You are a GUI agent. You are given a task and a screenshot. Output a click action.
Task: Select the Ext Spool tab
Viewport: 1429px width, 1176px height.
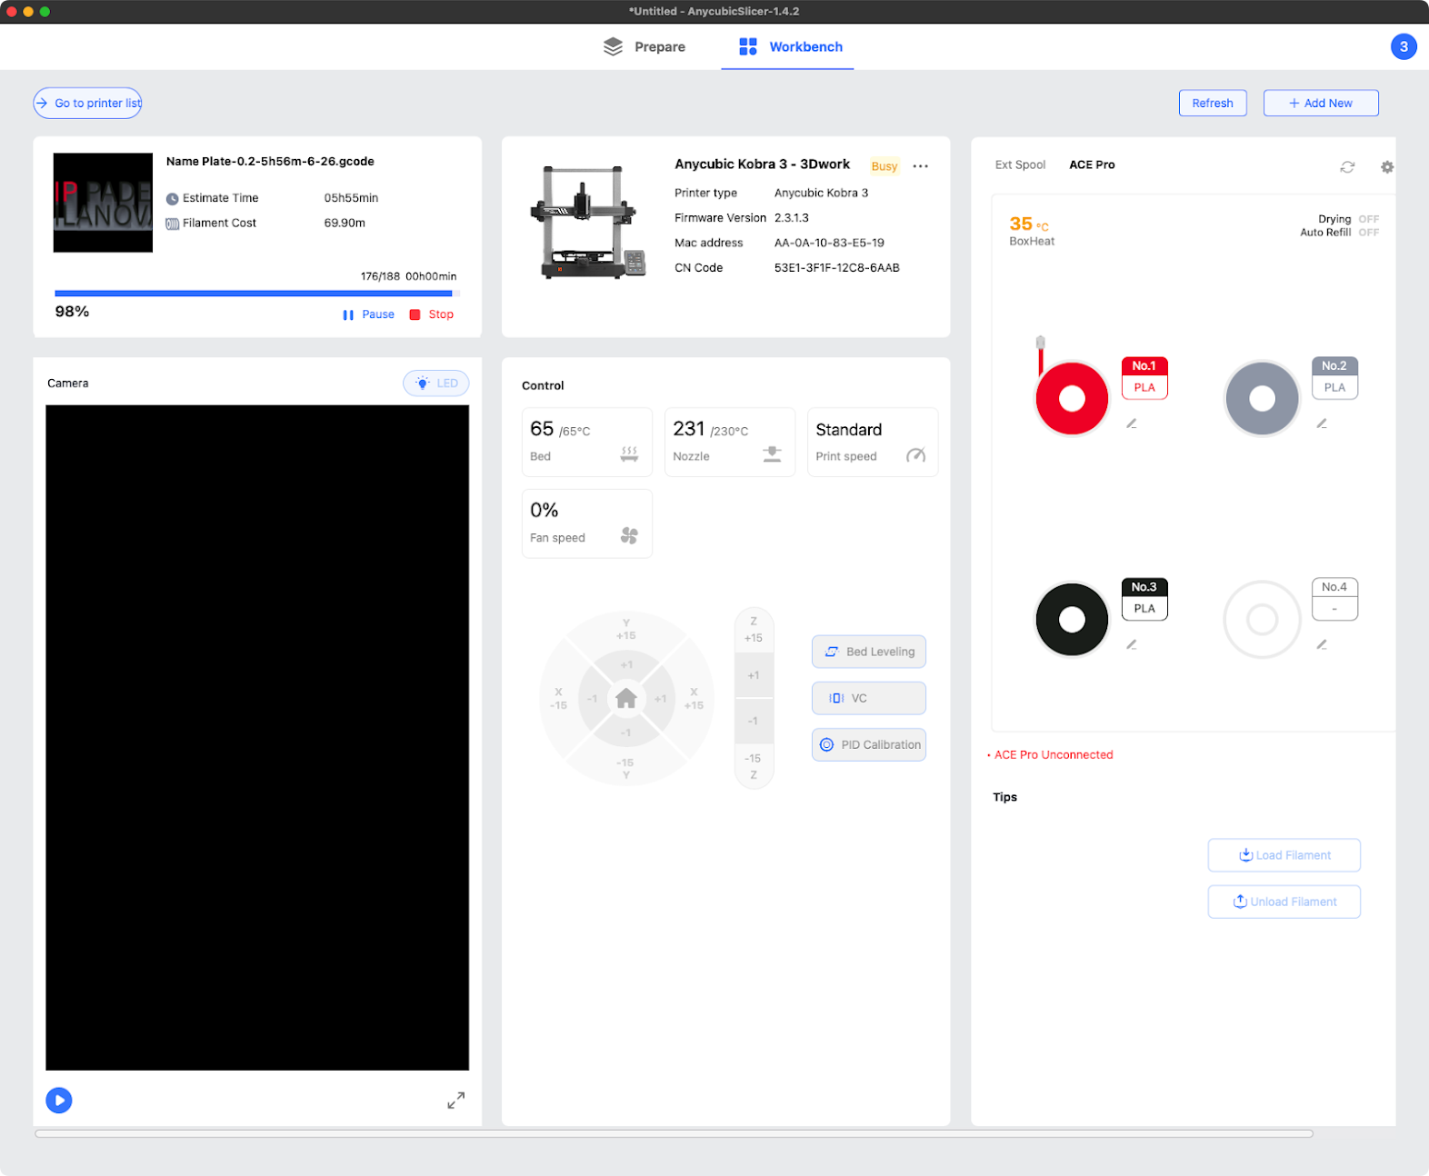1020,164
